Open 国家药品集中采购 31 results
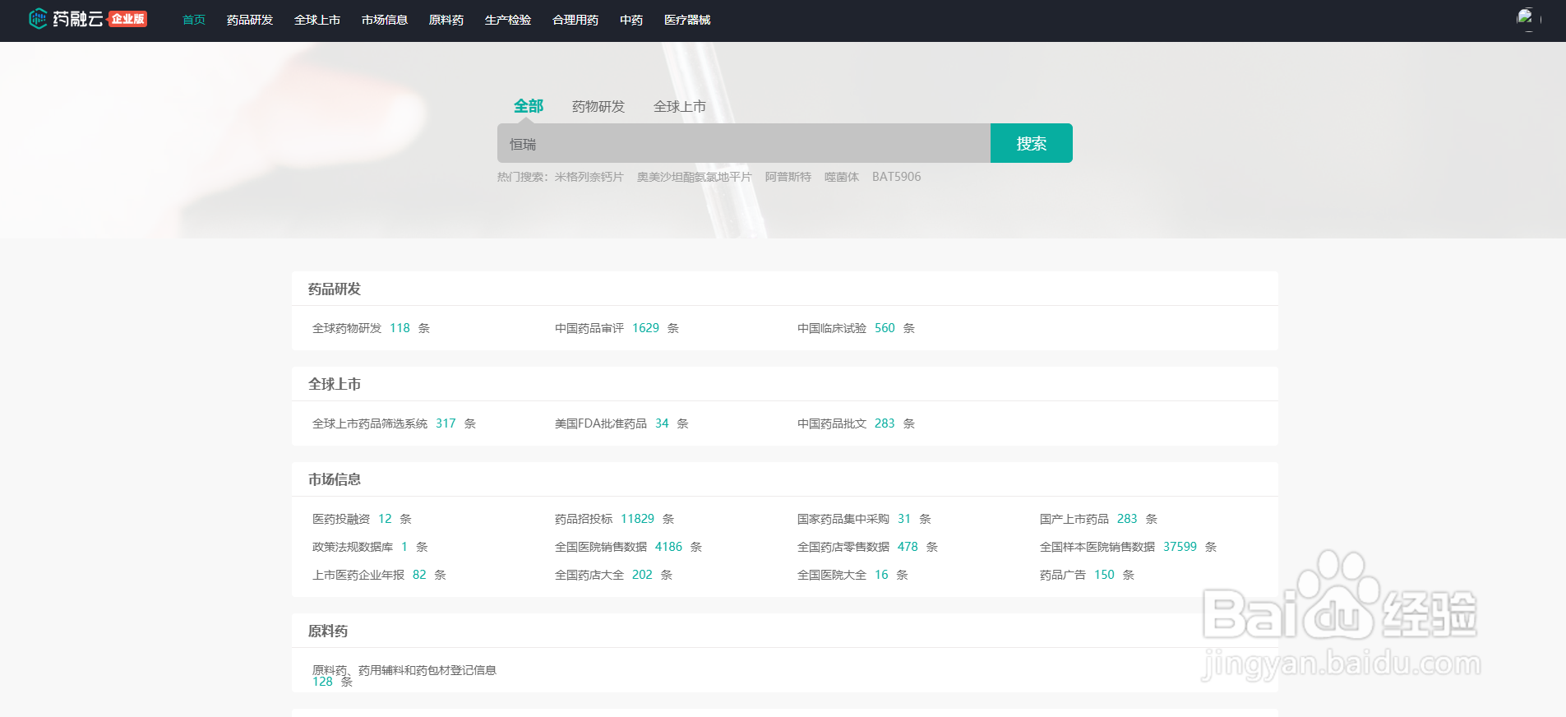The height and width of the screenshot is (717, 1566). pos(865,519)
